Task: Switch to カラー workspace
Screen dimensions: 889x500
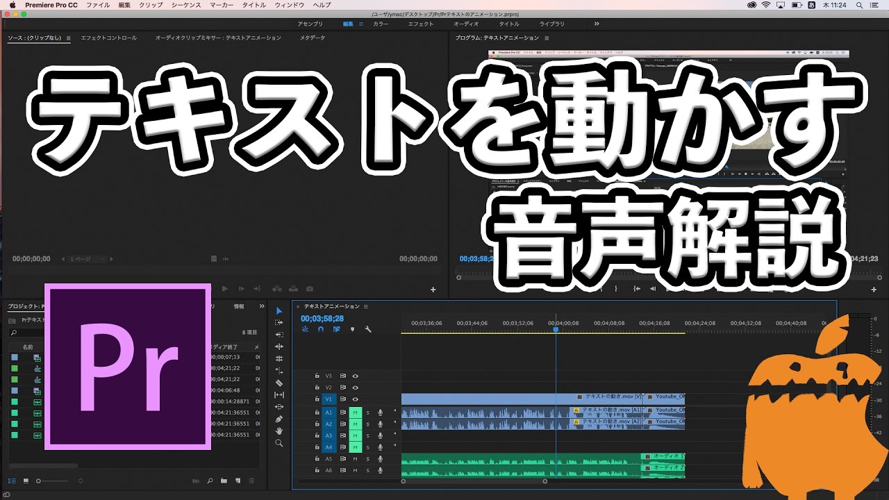Action: 381,24
